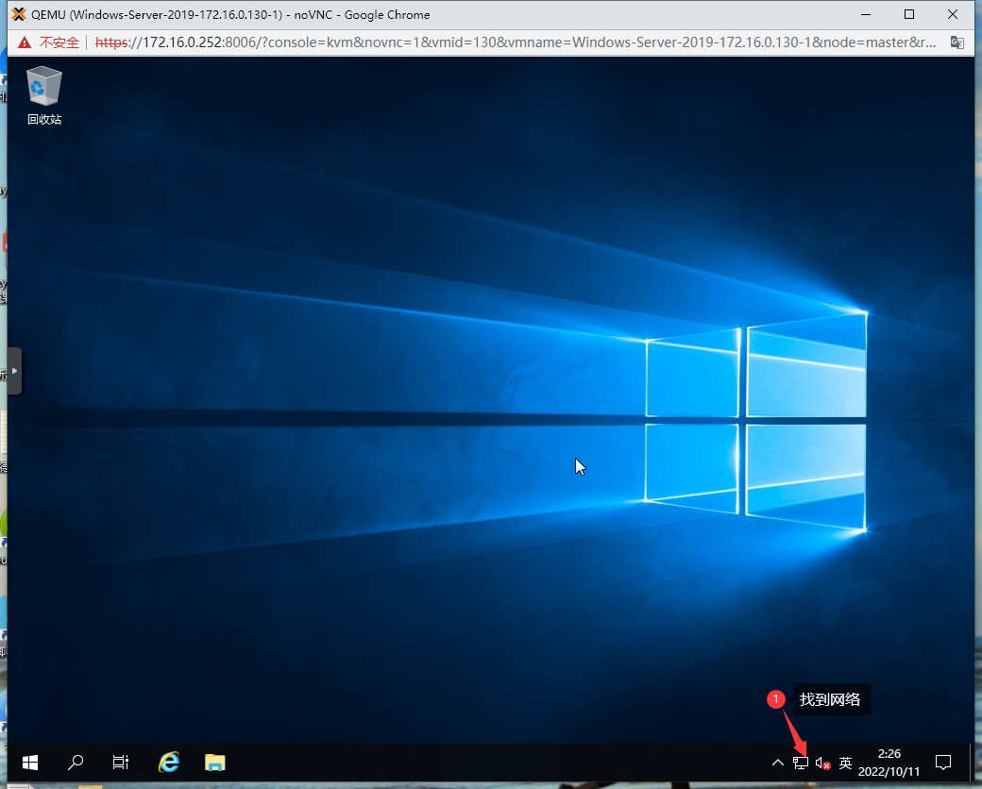Image resolution: width=982 pixels, height=789 pixels.
Task: Show hidden system tray icons
Action: [778, 762]
